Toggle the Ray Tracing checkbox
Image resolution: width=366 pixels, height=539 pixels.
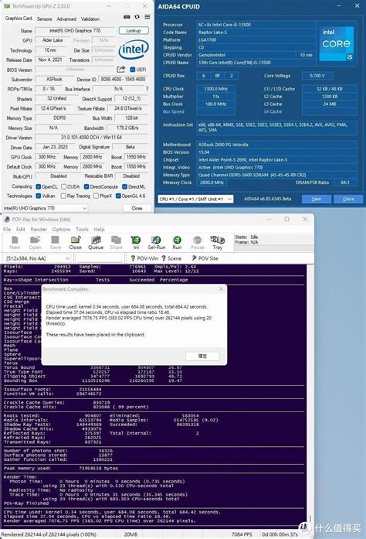63,196
